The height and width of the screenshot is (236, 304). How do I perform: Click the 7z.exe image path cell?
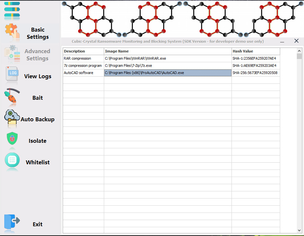[x=168, y=66]
